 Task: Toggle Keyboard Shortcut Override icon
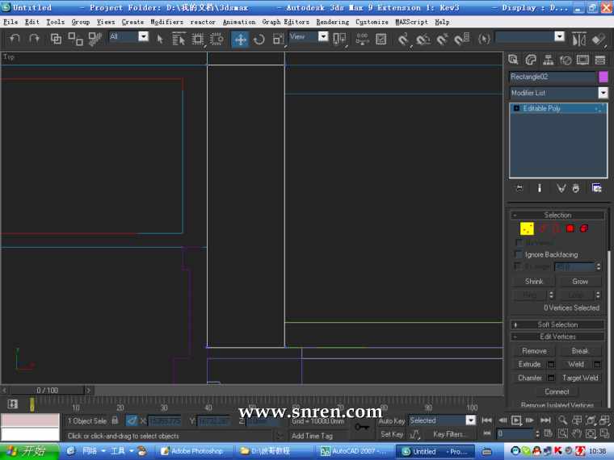click(x=381, y=39)
